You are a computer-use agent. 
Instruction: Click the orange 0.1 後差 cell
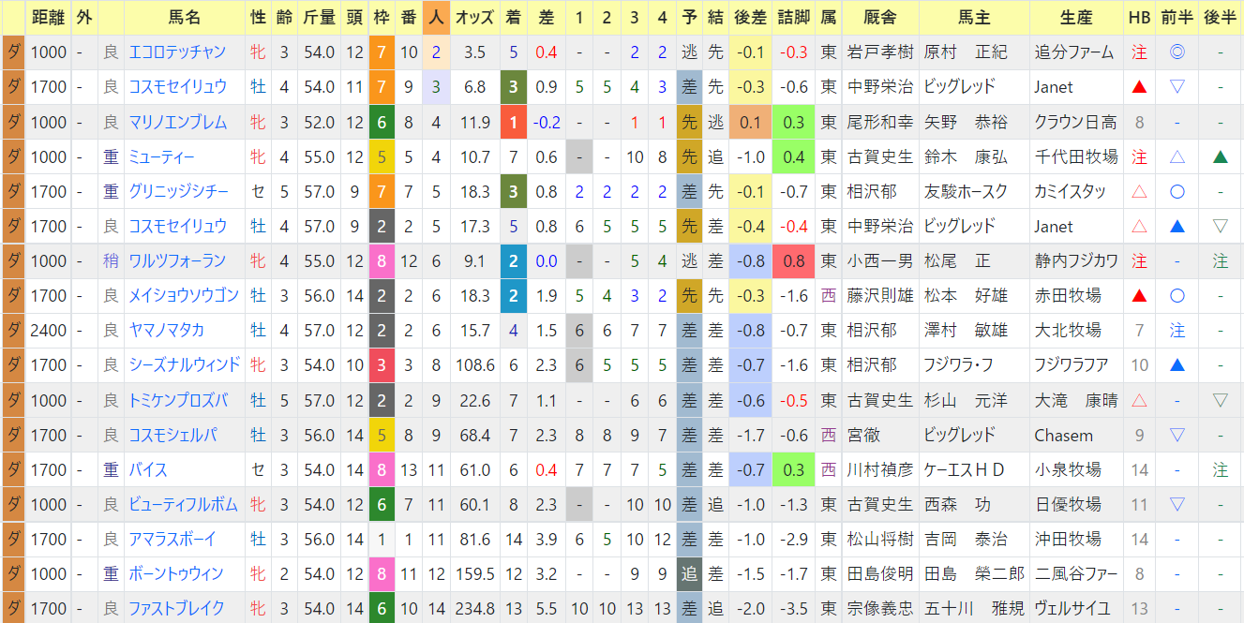point(749,122)
